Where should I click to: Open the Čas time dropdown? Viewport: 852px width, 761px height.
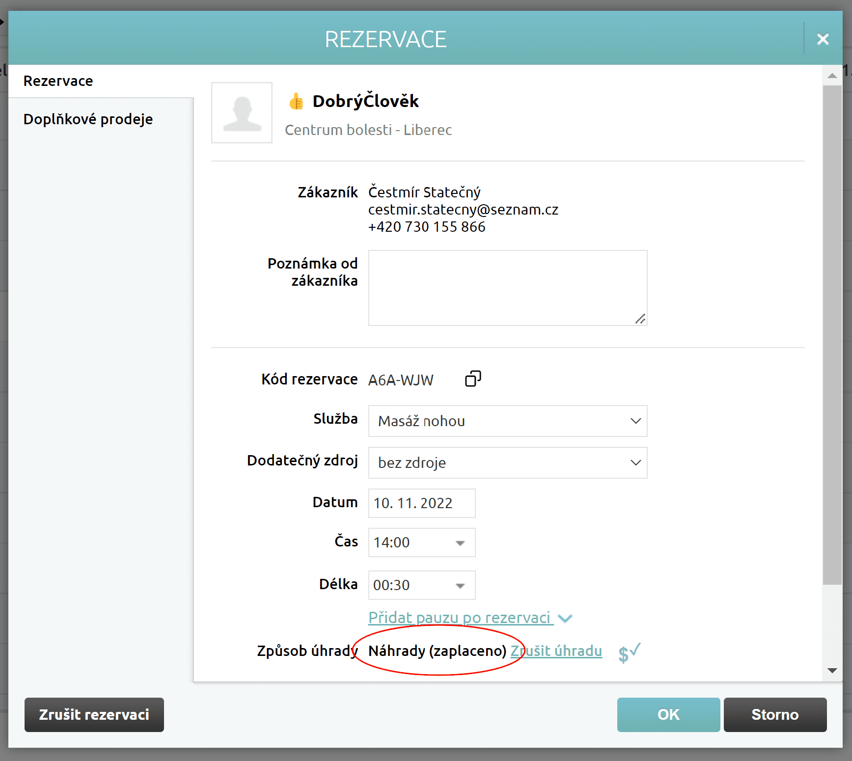click(460, 543)
